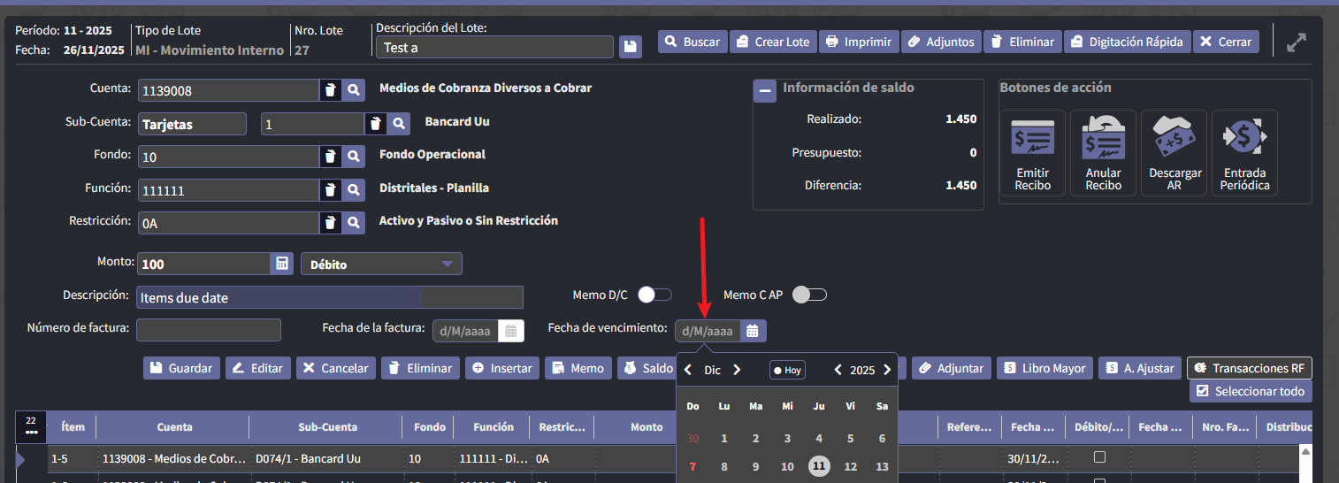Toggle the Memo D/C switch
This screenshot has height=483, width=1339.
(655, 295)
